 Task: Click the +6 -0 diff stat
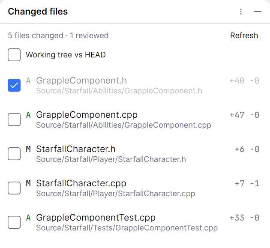(x=247, y=149)
